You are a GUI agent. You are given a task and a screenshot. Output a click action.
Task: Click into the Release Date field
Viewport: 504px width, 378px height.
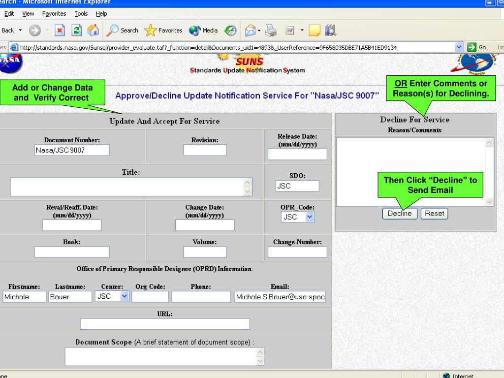pos(297,154)
